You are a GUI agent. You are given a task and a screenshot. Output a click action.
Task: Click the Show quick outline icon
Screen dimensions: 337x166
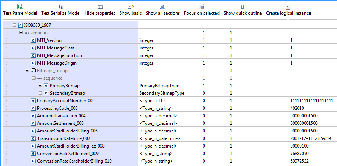[243, 7]
